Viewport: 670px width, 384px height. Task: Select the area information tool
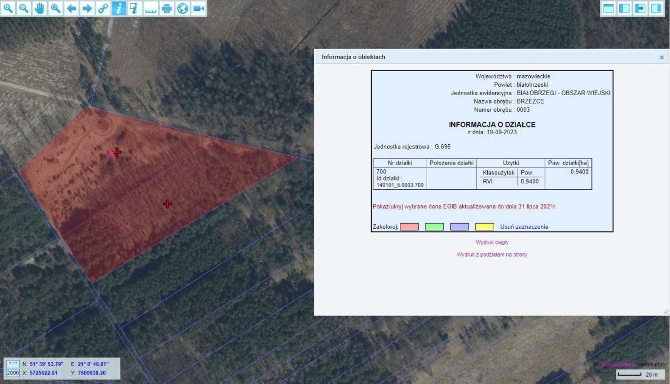135,8
